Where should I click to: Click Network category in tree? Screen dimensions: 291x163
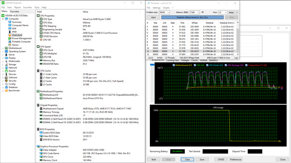pyautogui.click(x=13, y=68)
